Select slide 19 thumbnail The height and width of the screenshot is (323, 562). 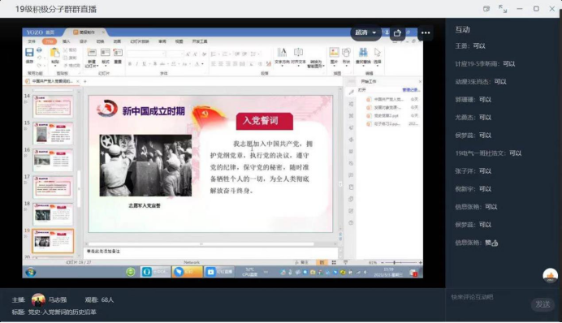point(53,241)
